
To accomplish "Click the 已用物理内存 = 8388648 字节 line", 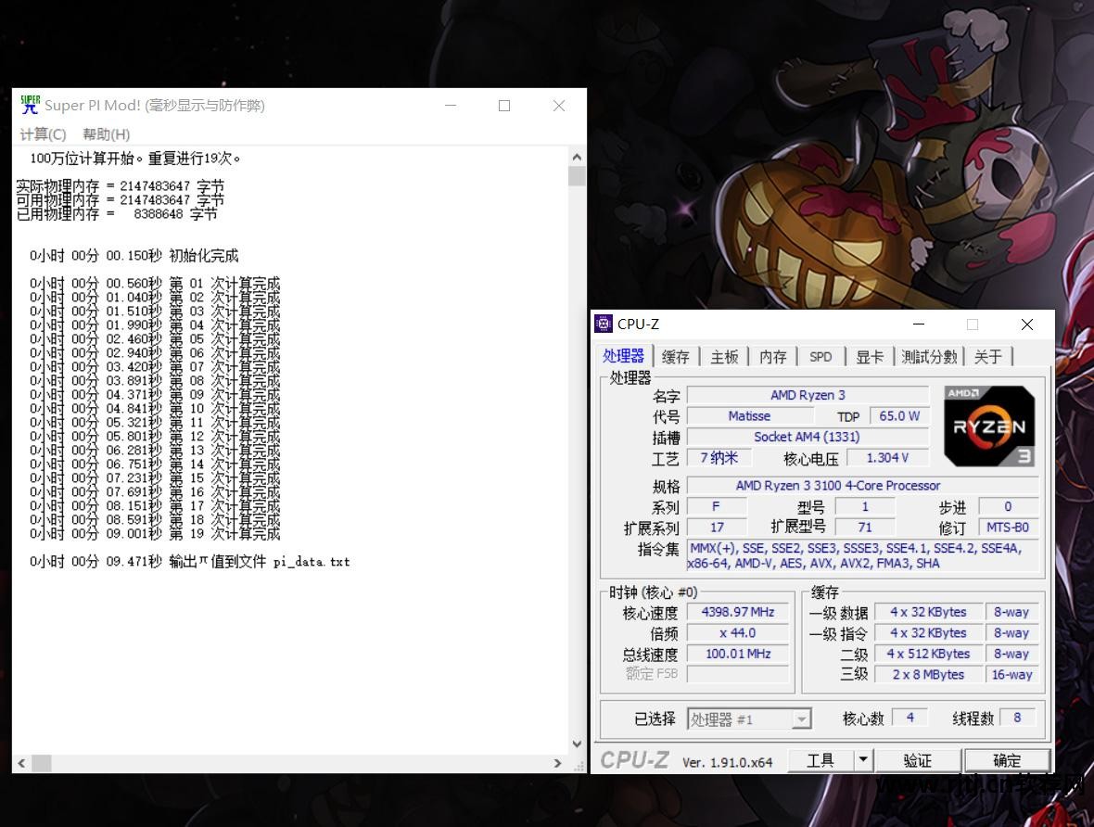I will point(117,214).
